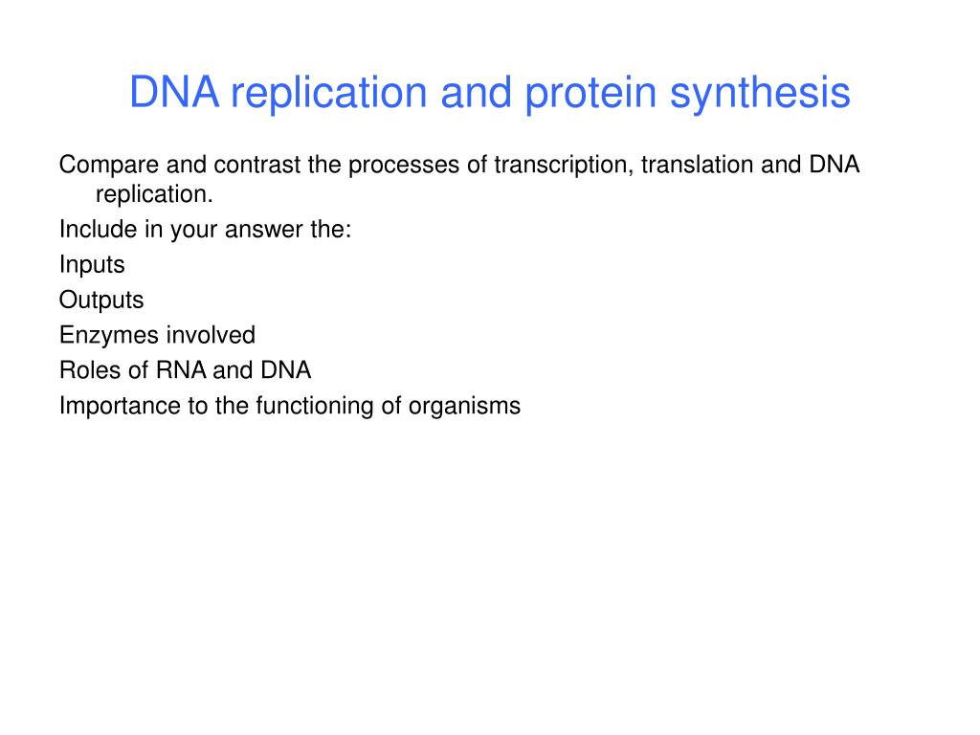Click the word 'DNA' in the title
980x735 pixels.
coord(174,92)
